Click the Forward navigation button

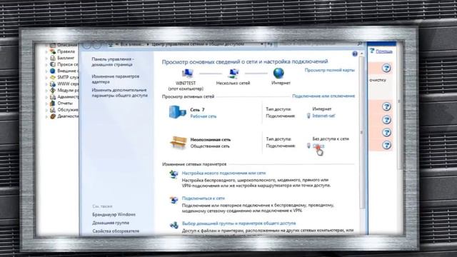coord(96,44)
